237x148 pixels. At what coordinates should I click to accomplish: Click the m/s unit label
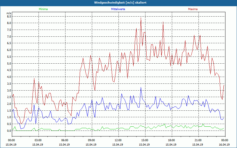coord(9,13)
